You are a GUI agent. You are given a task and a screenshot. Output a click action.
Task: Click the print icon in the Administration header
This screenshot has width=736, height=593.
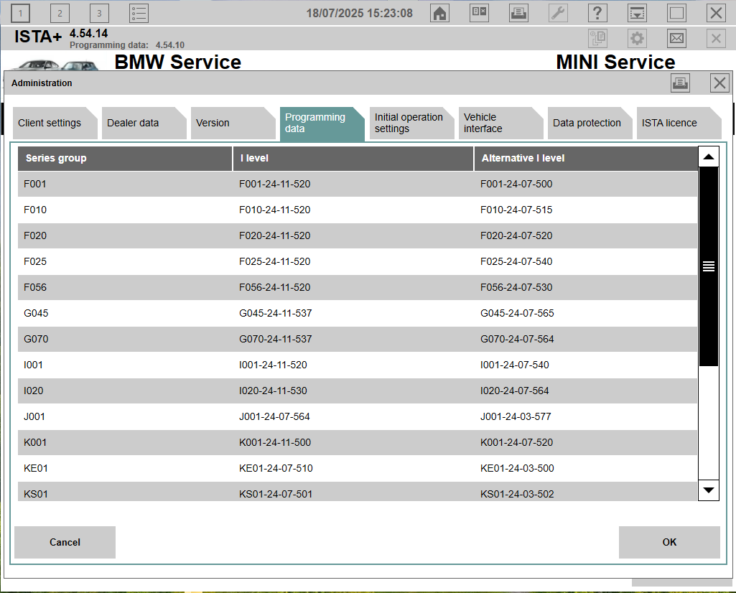click(679, 83)
